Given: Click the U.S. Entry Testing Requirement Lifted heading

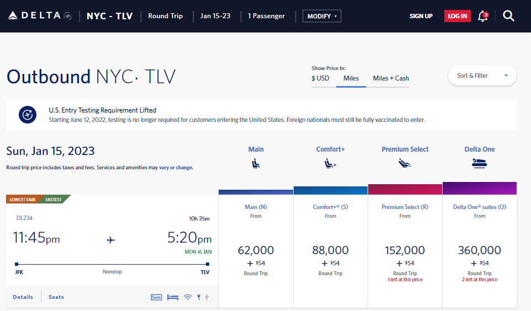Looking at the screenshot, I should click(102, 110).
